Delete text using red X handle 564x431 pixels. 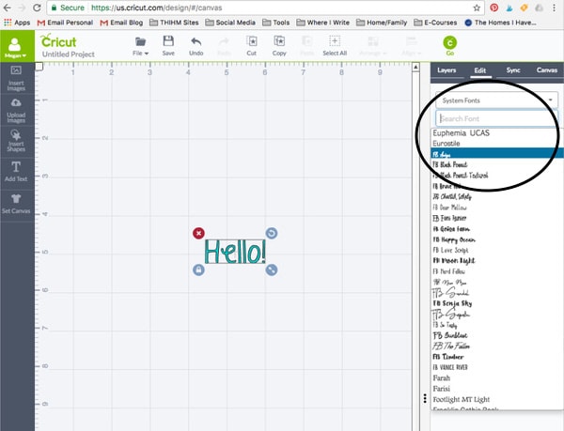coord(198,233)
